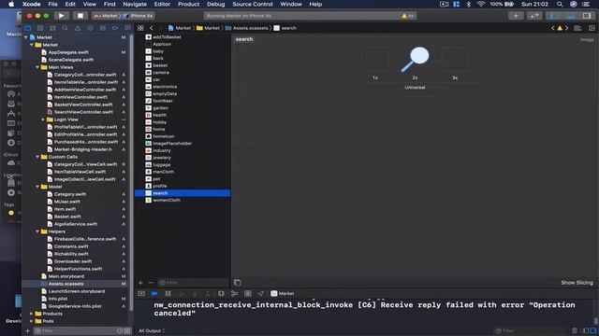Open the Breakpoint navigator tab
The width and height of the screenshot is (599, 336).
point(115,28)
